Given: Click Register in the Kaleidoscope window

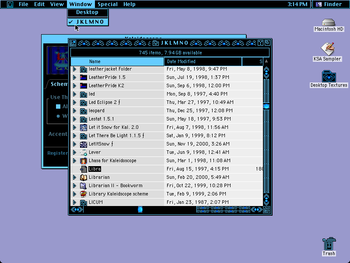Looking at the screenshot, I should (x=57, y=153).
